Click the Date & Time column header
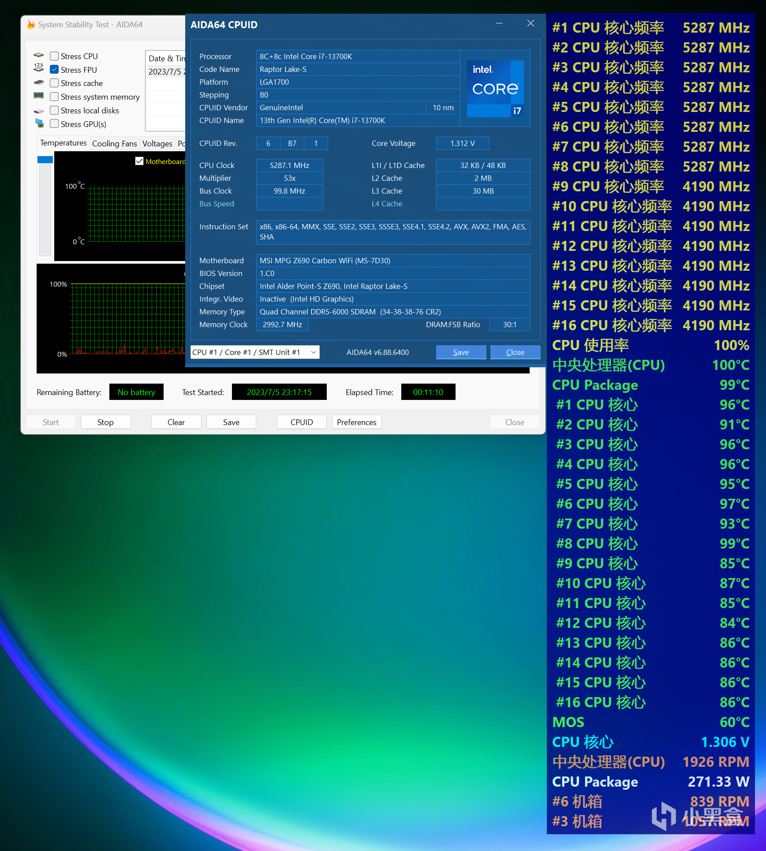This screenshot has width=766, height=851. [x=166, y=58]
